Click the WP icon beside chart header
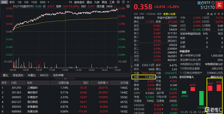This screenshot has width=224, height=114. pos(128,6)
